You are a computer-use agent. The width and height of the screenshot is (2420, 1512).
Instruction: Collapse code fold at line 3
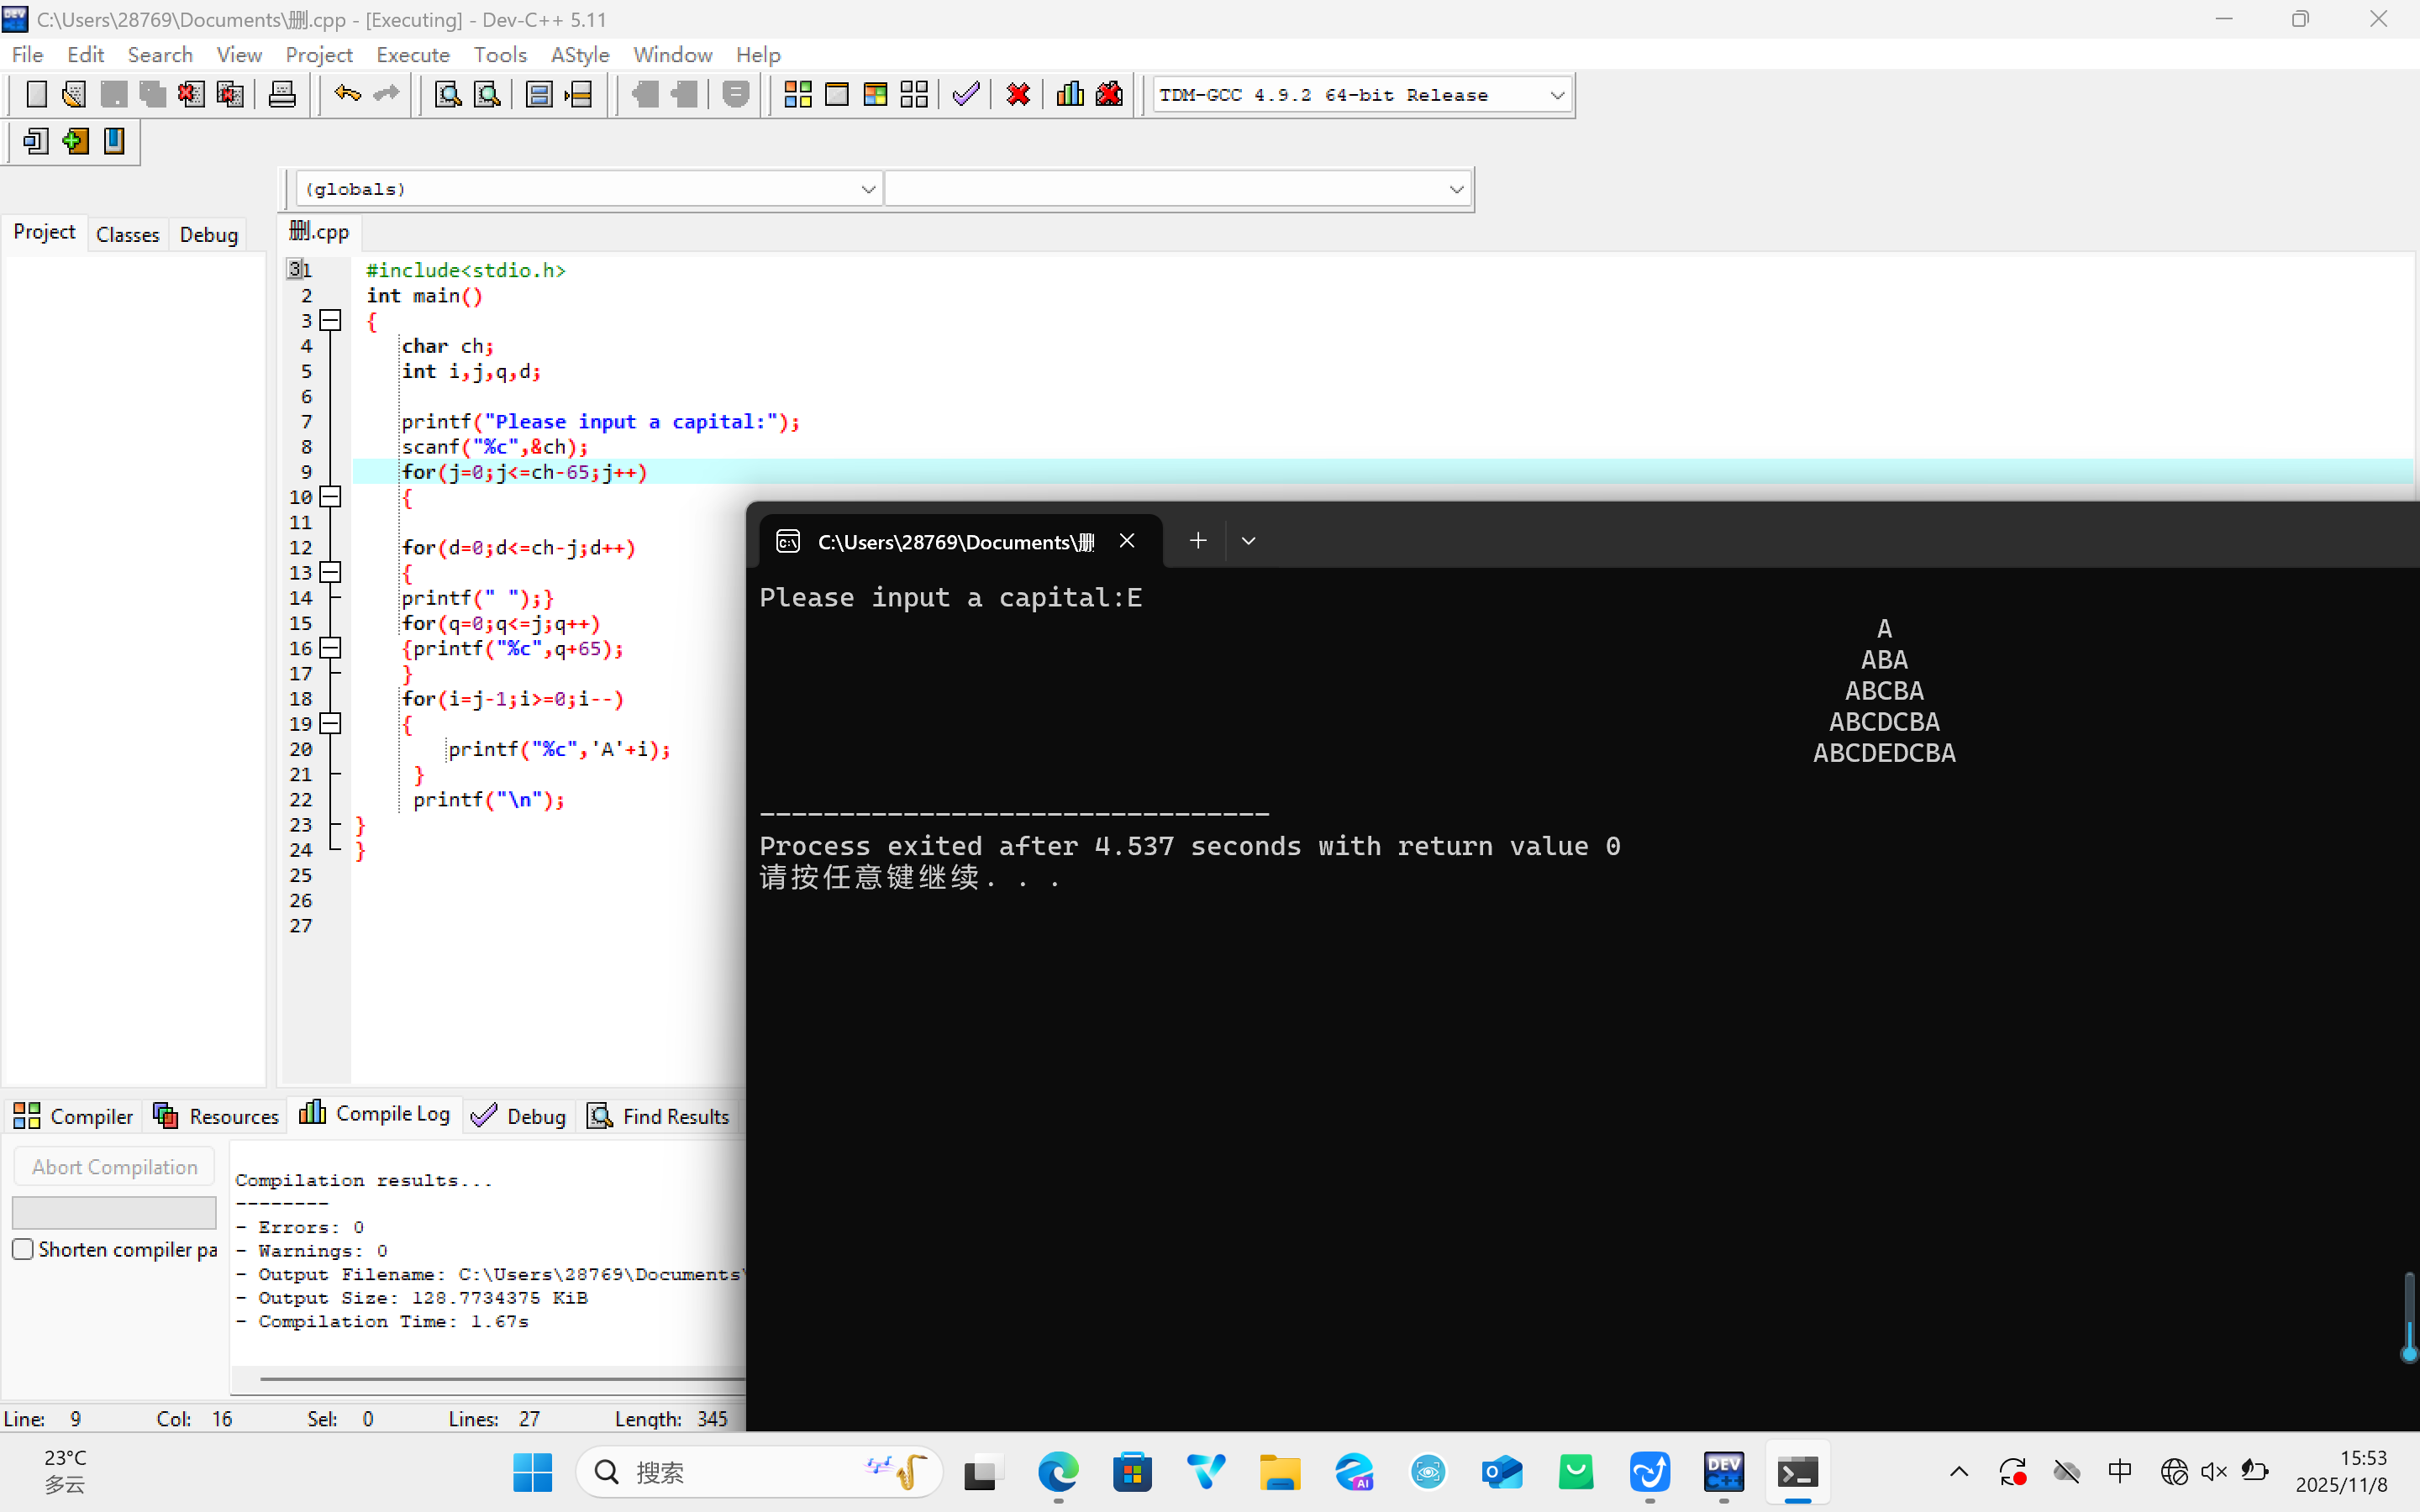click(330, 320)
